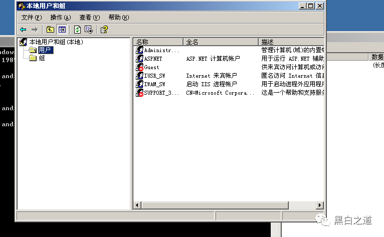Open the 文件(F) menu
The width and height of the screenshot is (384, 237).
click(31, 18)
